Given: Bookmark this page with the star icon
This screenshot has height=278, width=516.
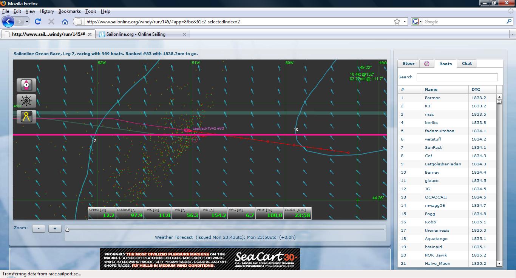Looking at the screenshot, I should pos(397,21).
